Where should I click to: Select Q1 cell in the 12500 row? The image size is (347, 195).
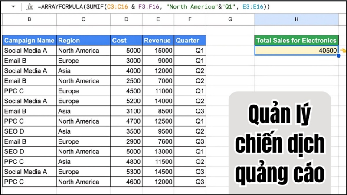tap(190, 121)
